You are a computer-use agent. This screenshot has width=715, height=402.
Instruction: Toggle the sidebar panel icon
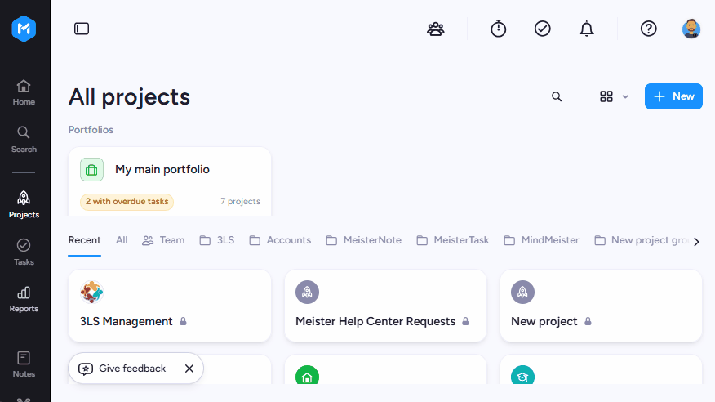click(x=82, y=29)
